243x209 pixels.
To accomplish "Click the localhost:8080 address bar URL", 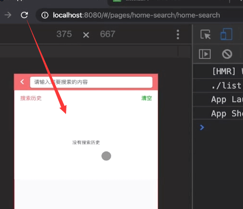I will pyautogui.click(x=136, y=15).
